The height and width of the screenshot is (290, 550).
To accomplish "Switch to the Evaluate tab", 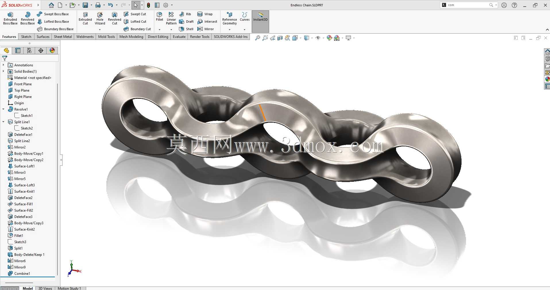I will point(179,37).
